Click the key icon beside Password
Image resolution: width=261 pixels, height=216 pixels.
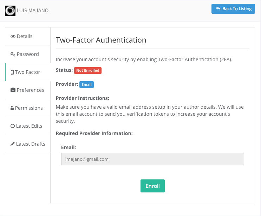(x=13, y=54)
